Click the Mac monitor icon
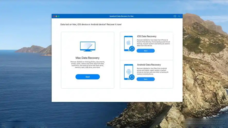The image size is (228, 128). 88,46
